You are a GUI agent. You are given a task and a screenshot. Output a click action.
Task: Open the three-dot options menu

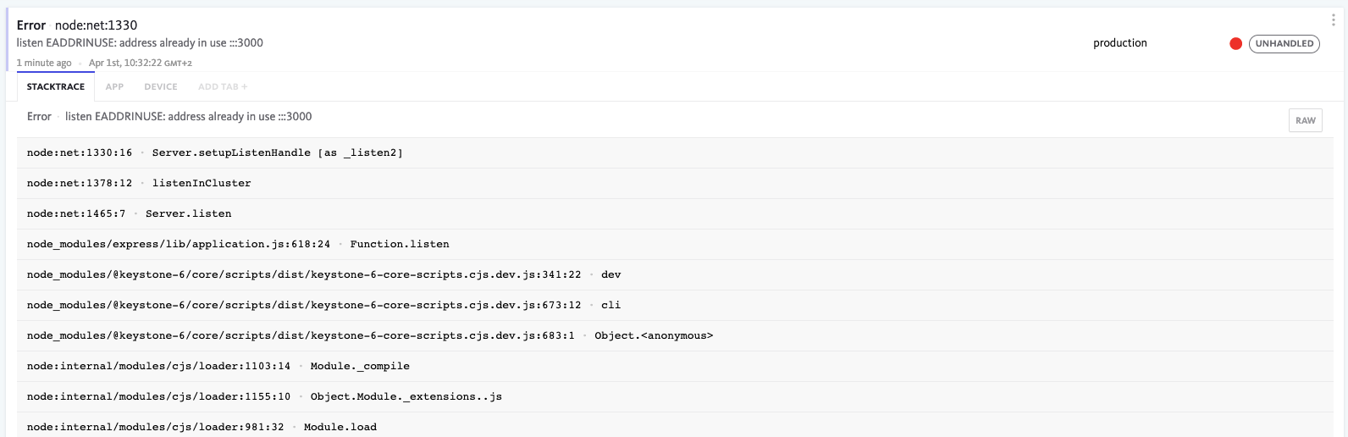(x=1333, y=20)
